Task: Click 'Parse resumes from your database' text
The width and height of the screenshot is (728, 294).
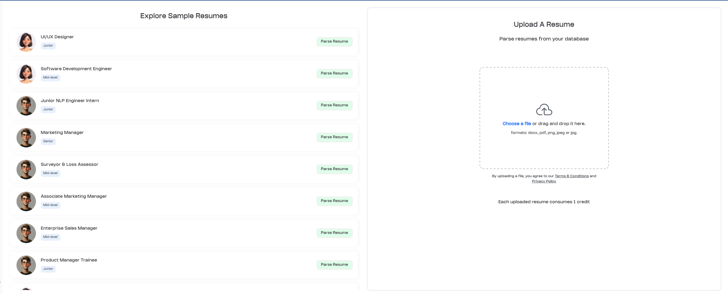Action: click(544, 39)
